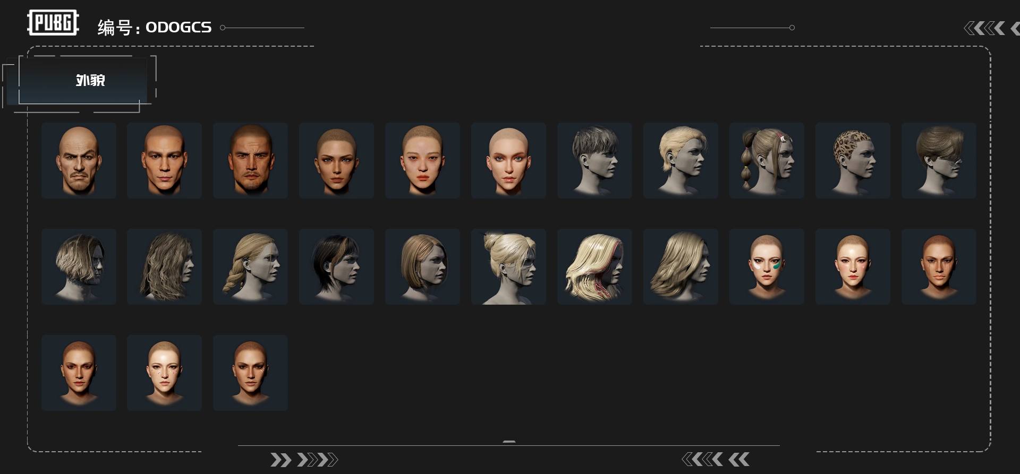
Task: Select the long wavy dark brown hairstyle
Action: 164,266
